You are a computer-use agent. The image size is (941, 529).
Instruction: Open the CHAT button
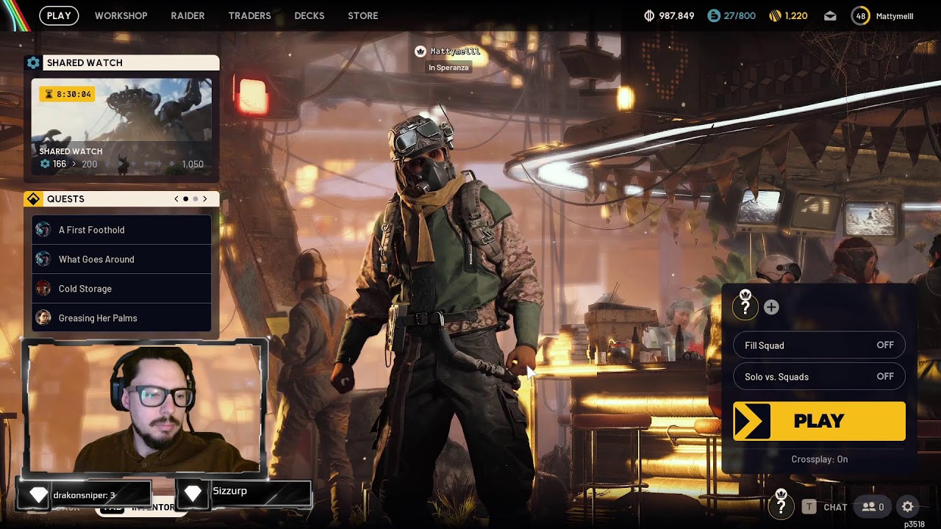(835, 507)
